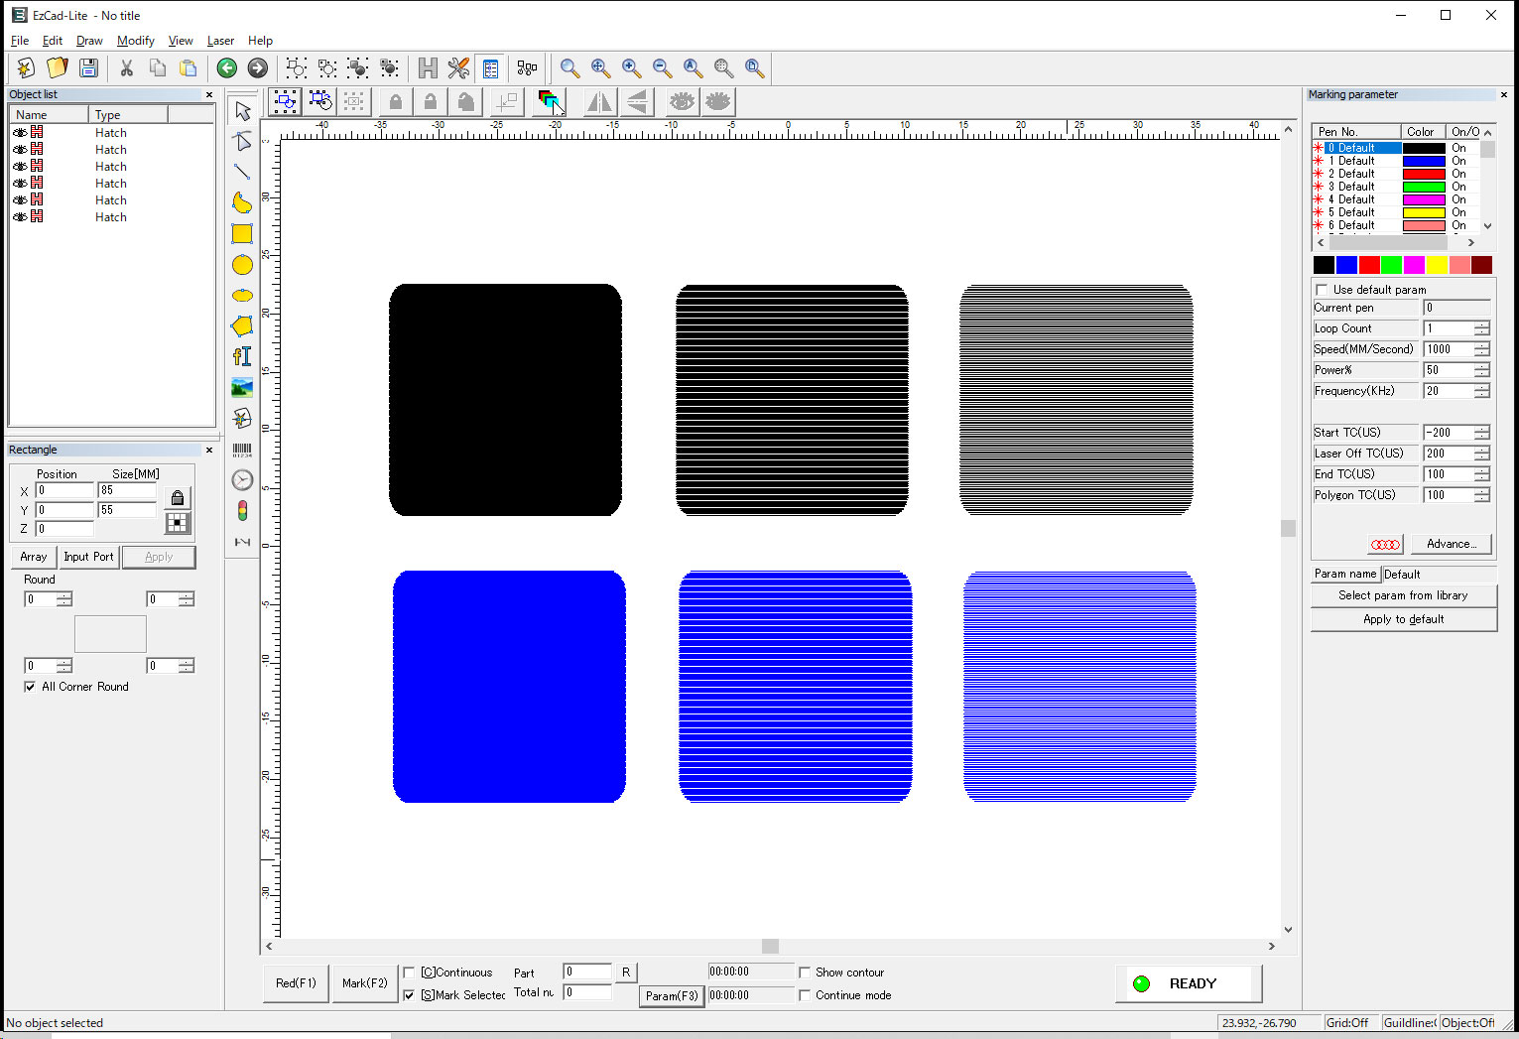1519x1039 pixels.
Task: Increase the Loop Count stepper
Action: click(1481, 325)
